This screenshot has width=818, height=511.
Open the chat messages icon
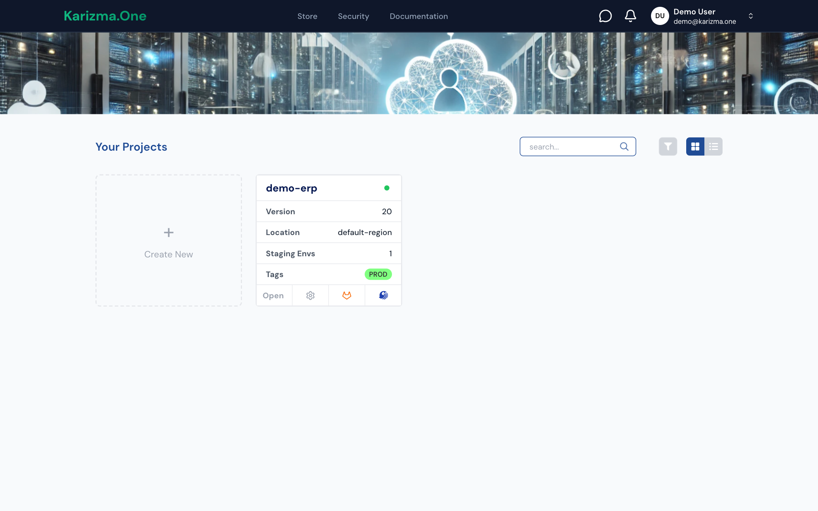tap(605, 16)
